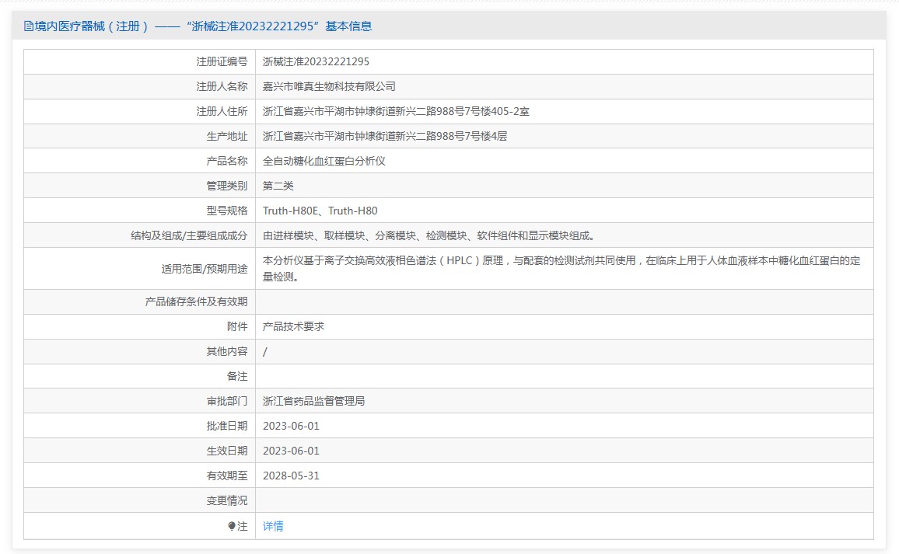The width and height of the screenshot is (899, 554).
Task: Click the 产品名称 label
Action: tap(227, 161)
